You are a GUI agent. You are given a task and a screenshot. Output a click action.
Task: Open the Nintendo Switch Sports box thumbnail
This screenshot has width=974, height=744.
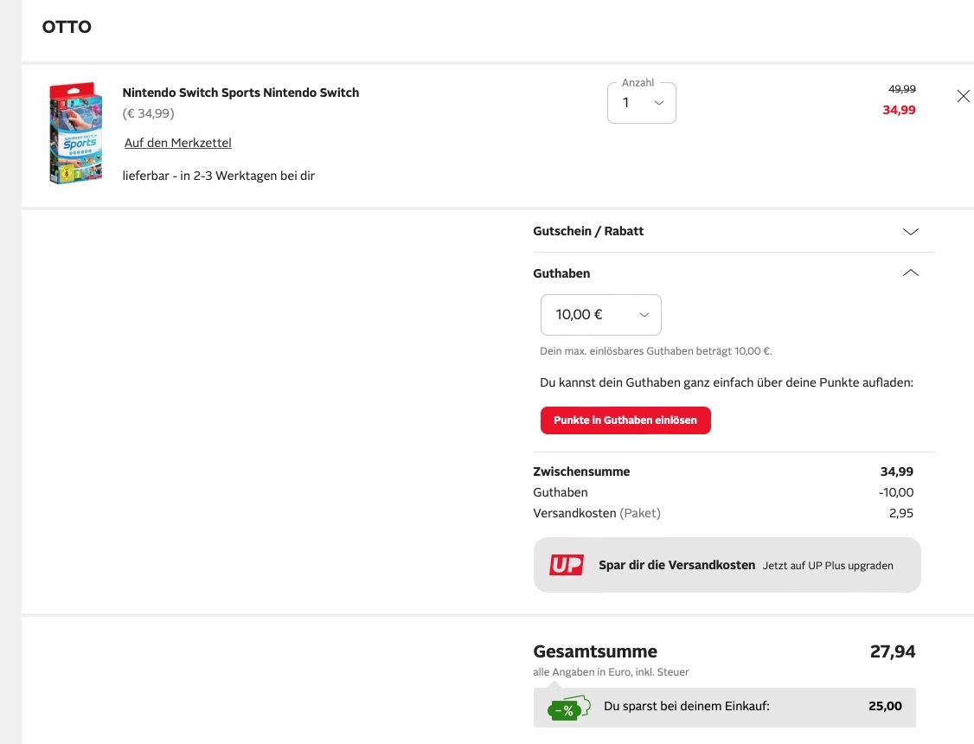coord(76,132)
